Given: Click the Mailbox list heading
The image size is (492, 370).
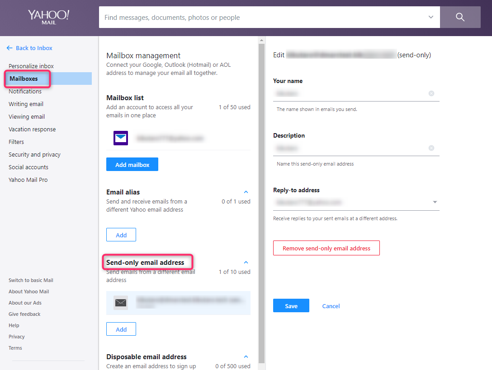Looking at the screenshot, I should pyautogui.click(x=125, y=97).
